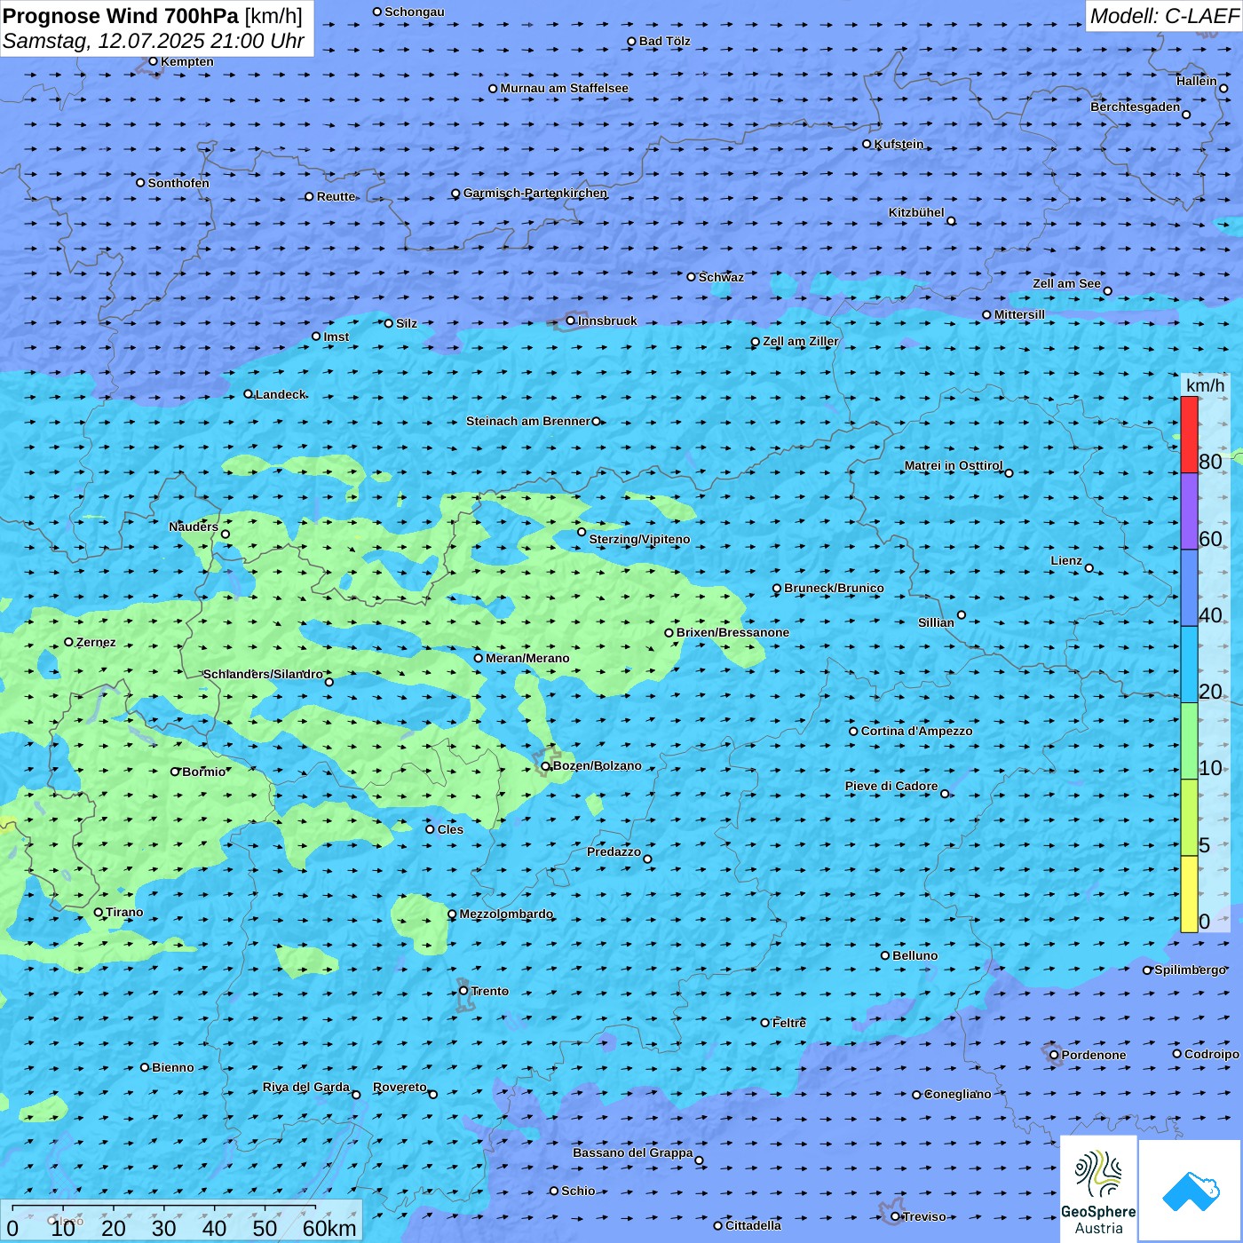Click the Cles label

click(450, 829)
